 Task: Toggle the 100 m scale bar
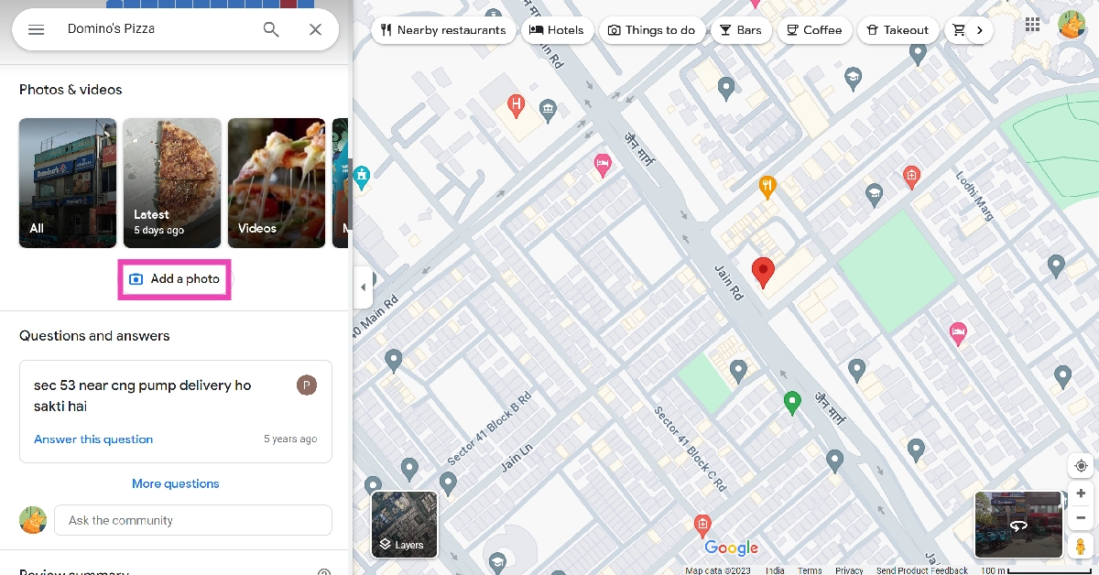point(1038,570)
